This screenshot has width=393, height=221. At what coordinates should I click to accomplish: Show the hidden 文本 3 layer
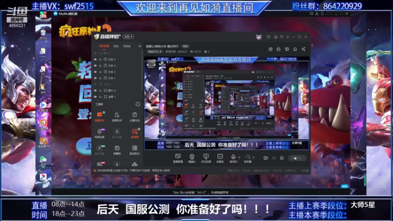[95, 84]
